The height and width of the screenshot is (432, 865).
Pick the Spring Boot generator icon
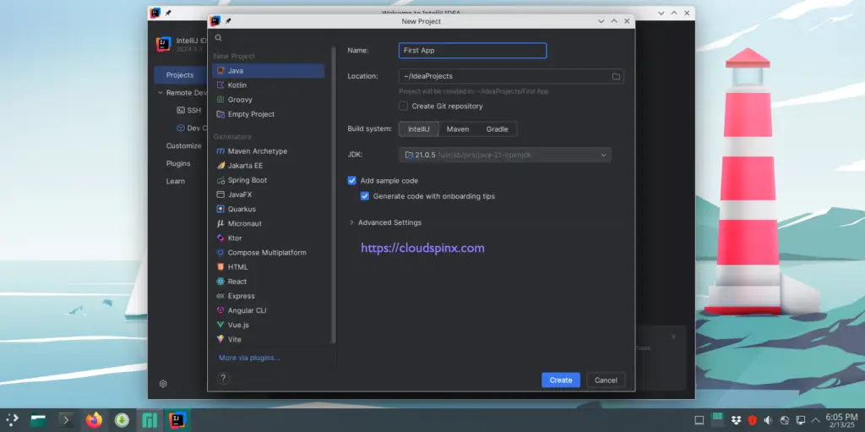[x=220, y=180]
